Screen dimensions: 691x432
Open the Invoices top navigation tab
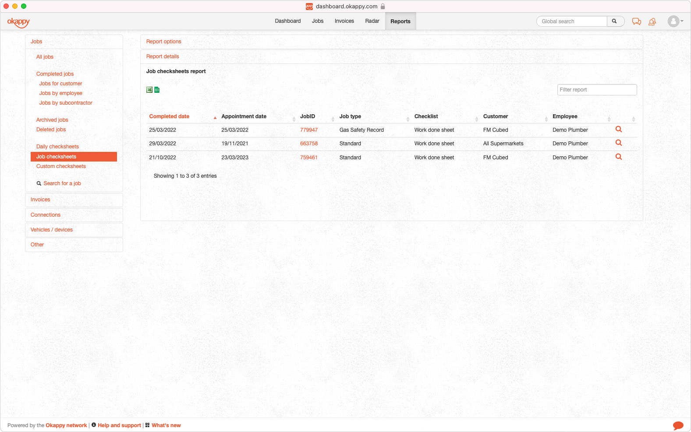click(x=344, y=21)
